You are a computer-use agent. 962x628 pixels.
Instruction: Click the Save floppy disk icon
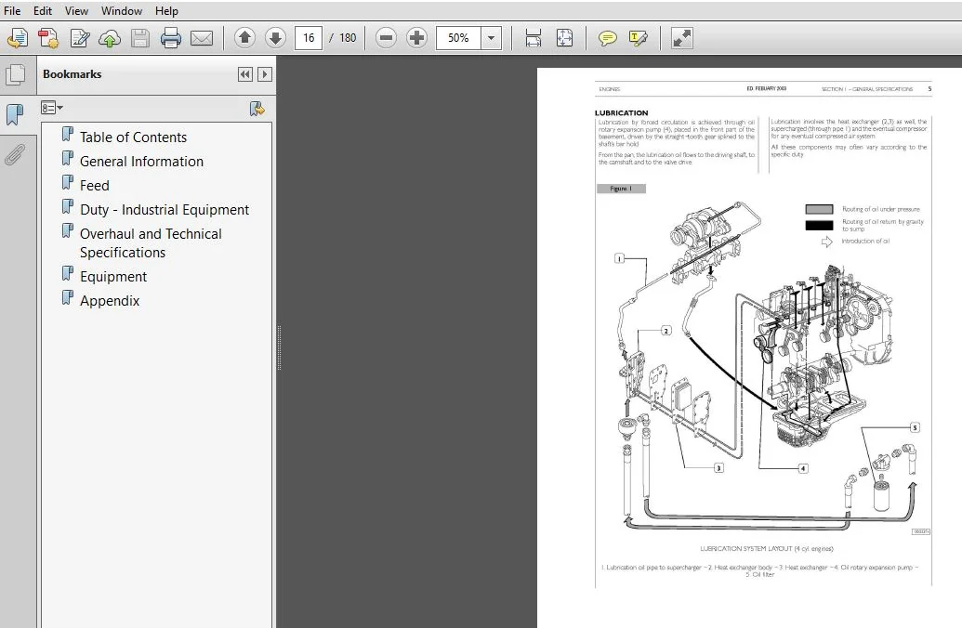[139, 38]
